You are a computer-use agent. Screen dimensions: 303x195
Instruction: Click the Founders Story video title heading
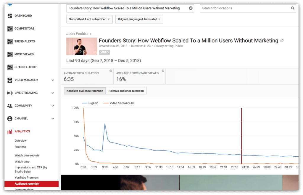click(x=188, y=40)
